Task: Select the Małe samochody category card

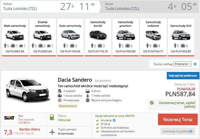Action: [15, 37]
